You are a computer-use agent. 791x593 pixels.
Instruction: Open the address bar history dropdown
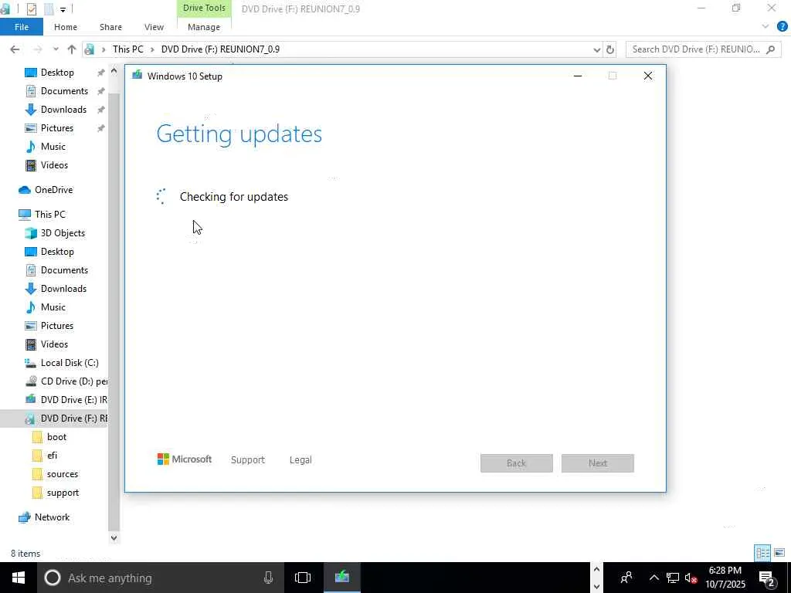597,49
